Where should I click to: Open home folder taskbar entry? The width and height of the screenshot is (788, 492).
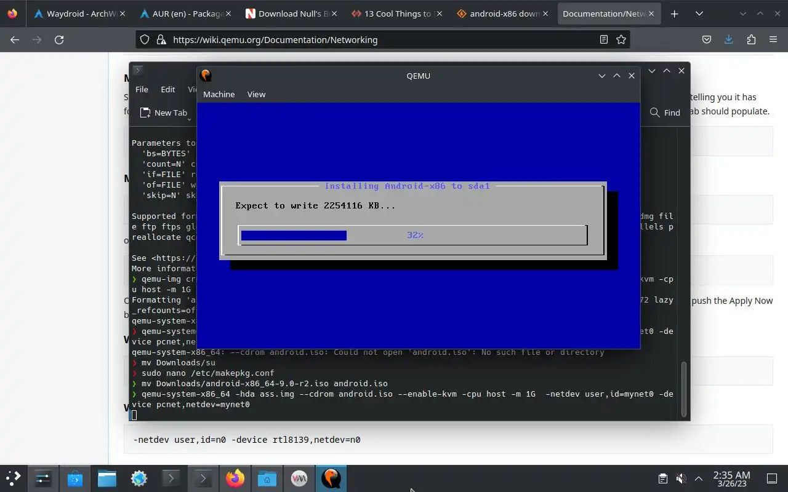(267, 478)
